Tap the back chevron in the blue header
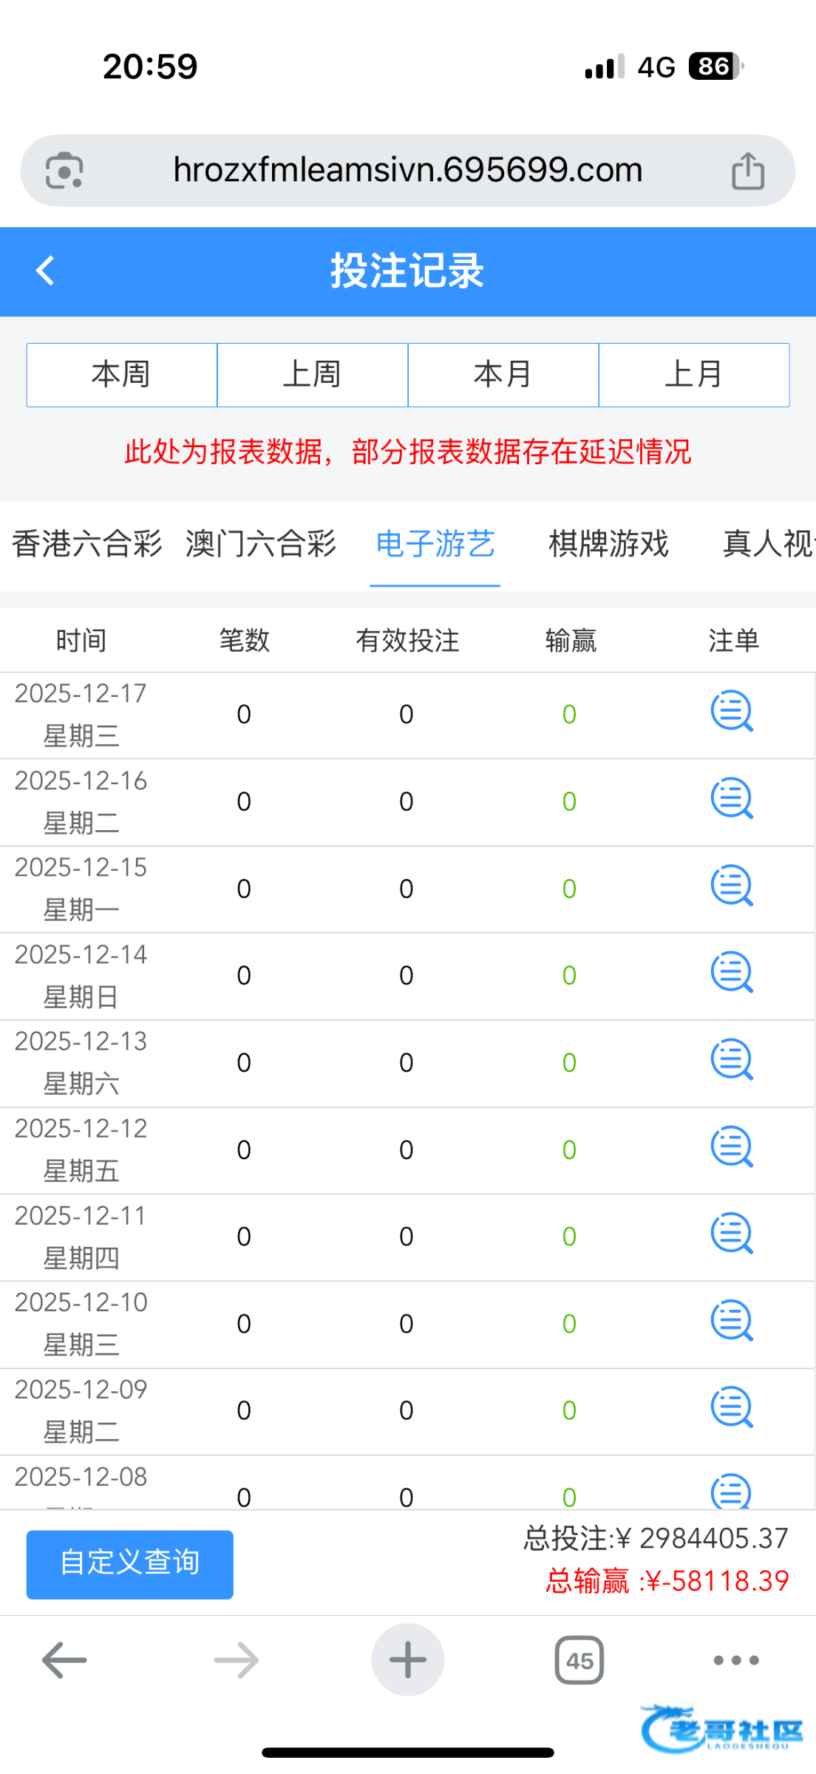 tap(46, 271)
